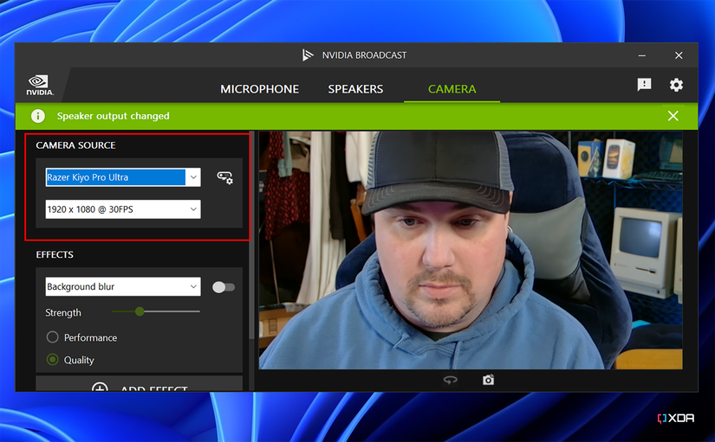The height and width of the screenshot is (442, 715).
Task: Open the 1920 x 1080 @ 30FPS dropdown
Action: [x=123, y=209]
